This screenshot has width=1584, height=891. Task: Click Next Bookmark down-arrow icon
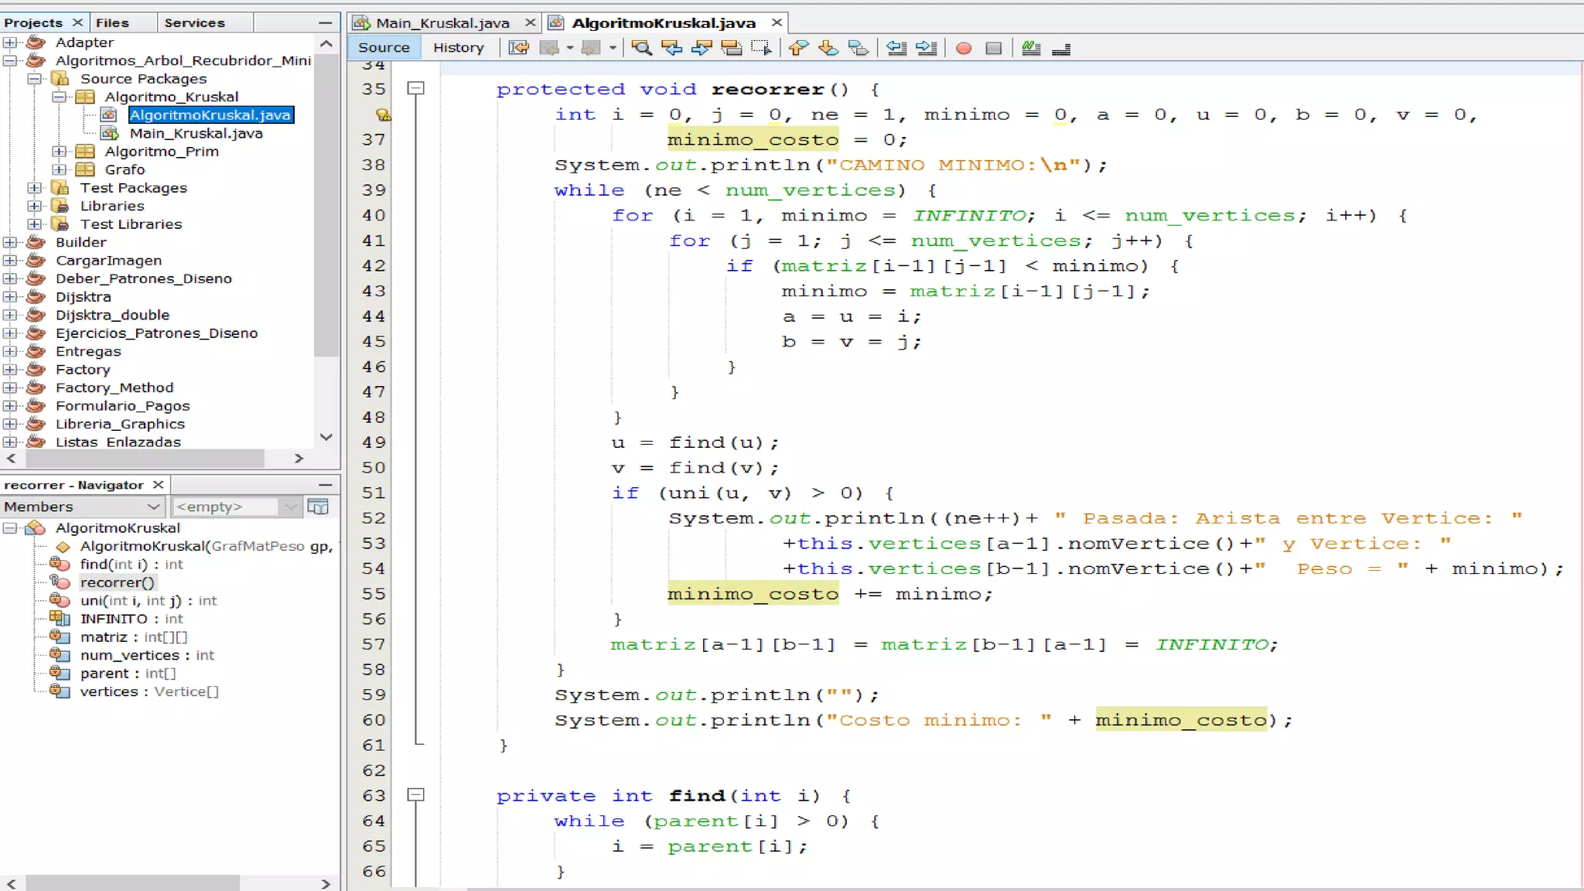point(828,48)
